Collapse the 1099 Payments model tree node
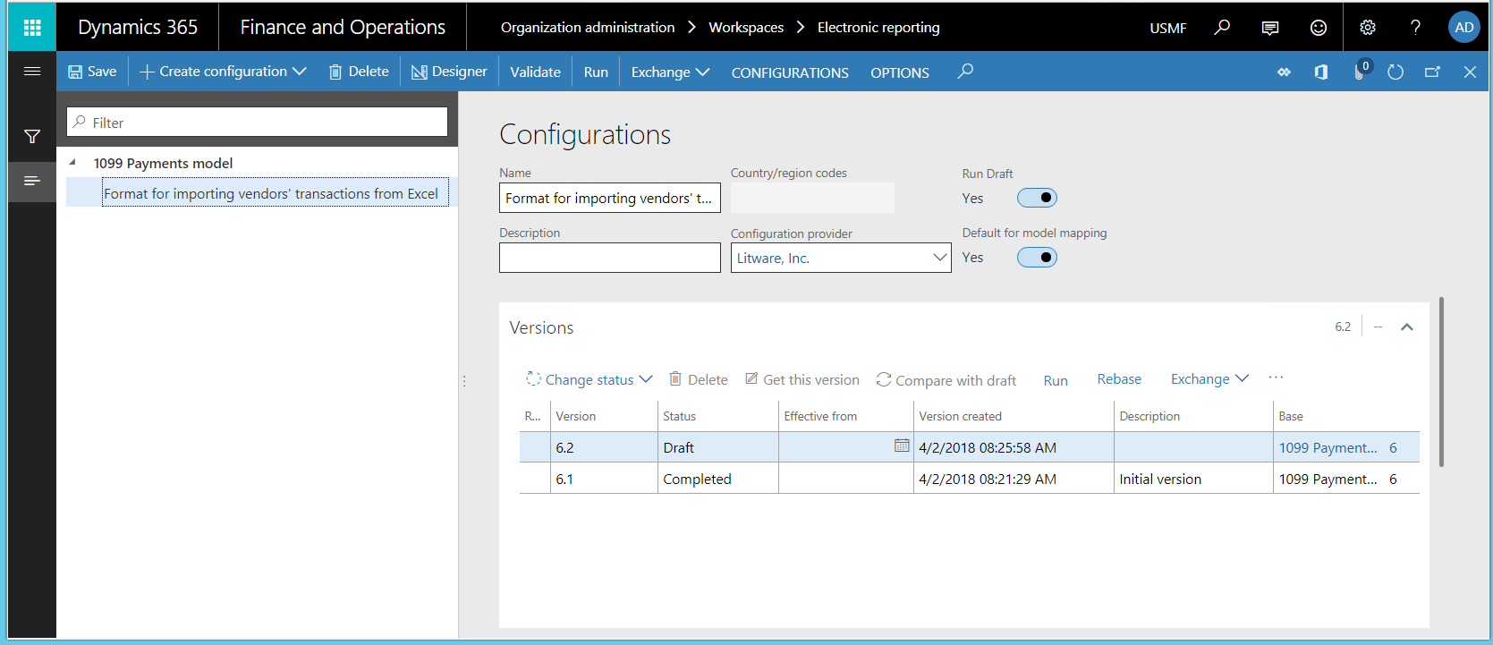Viewport: 1493px width, 645px height. pos(72,163)
